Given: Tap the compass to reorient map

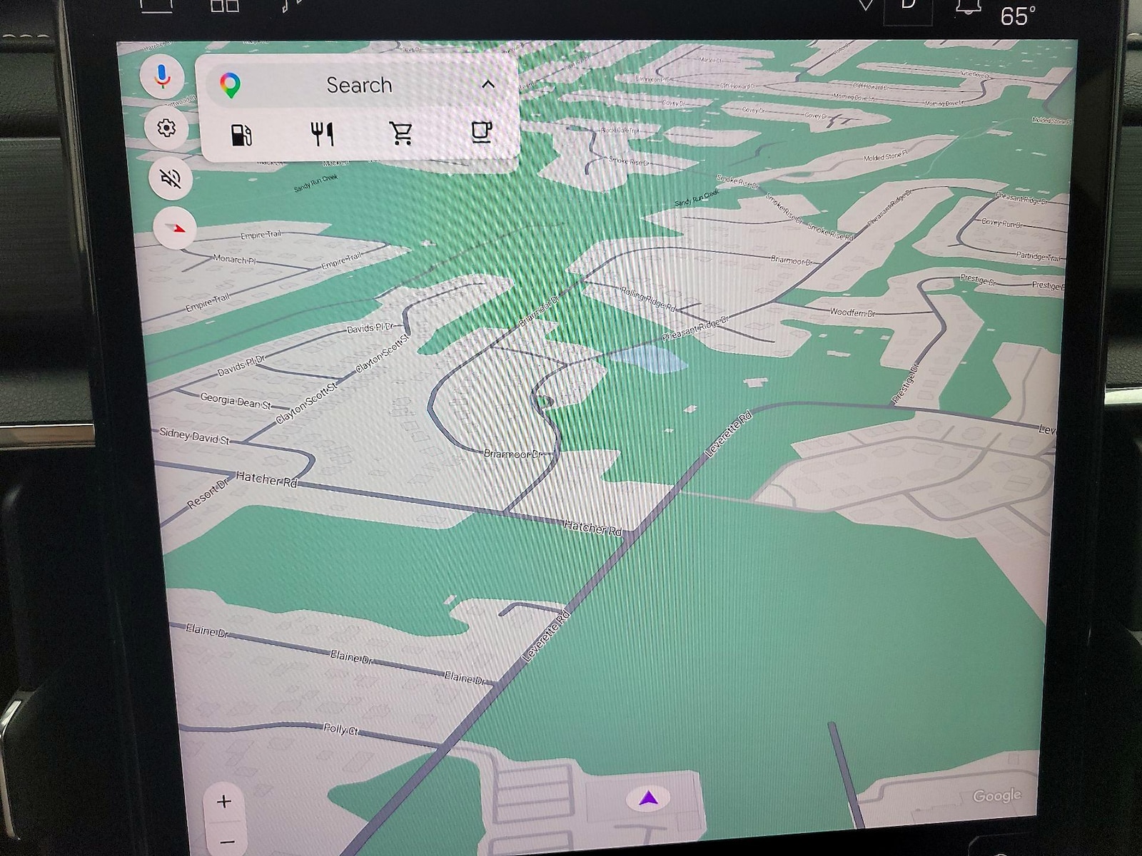Looking at the screenshot, I should click(176, 228).
